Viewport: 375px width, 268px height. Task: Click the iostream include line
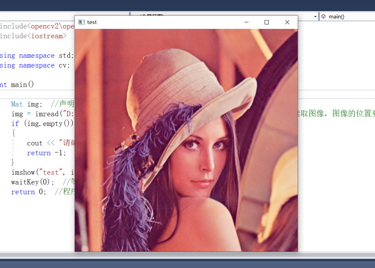33,36
